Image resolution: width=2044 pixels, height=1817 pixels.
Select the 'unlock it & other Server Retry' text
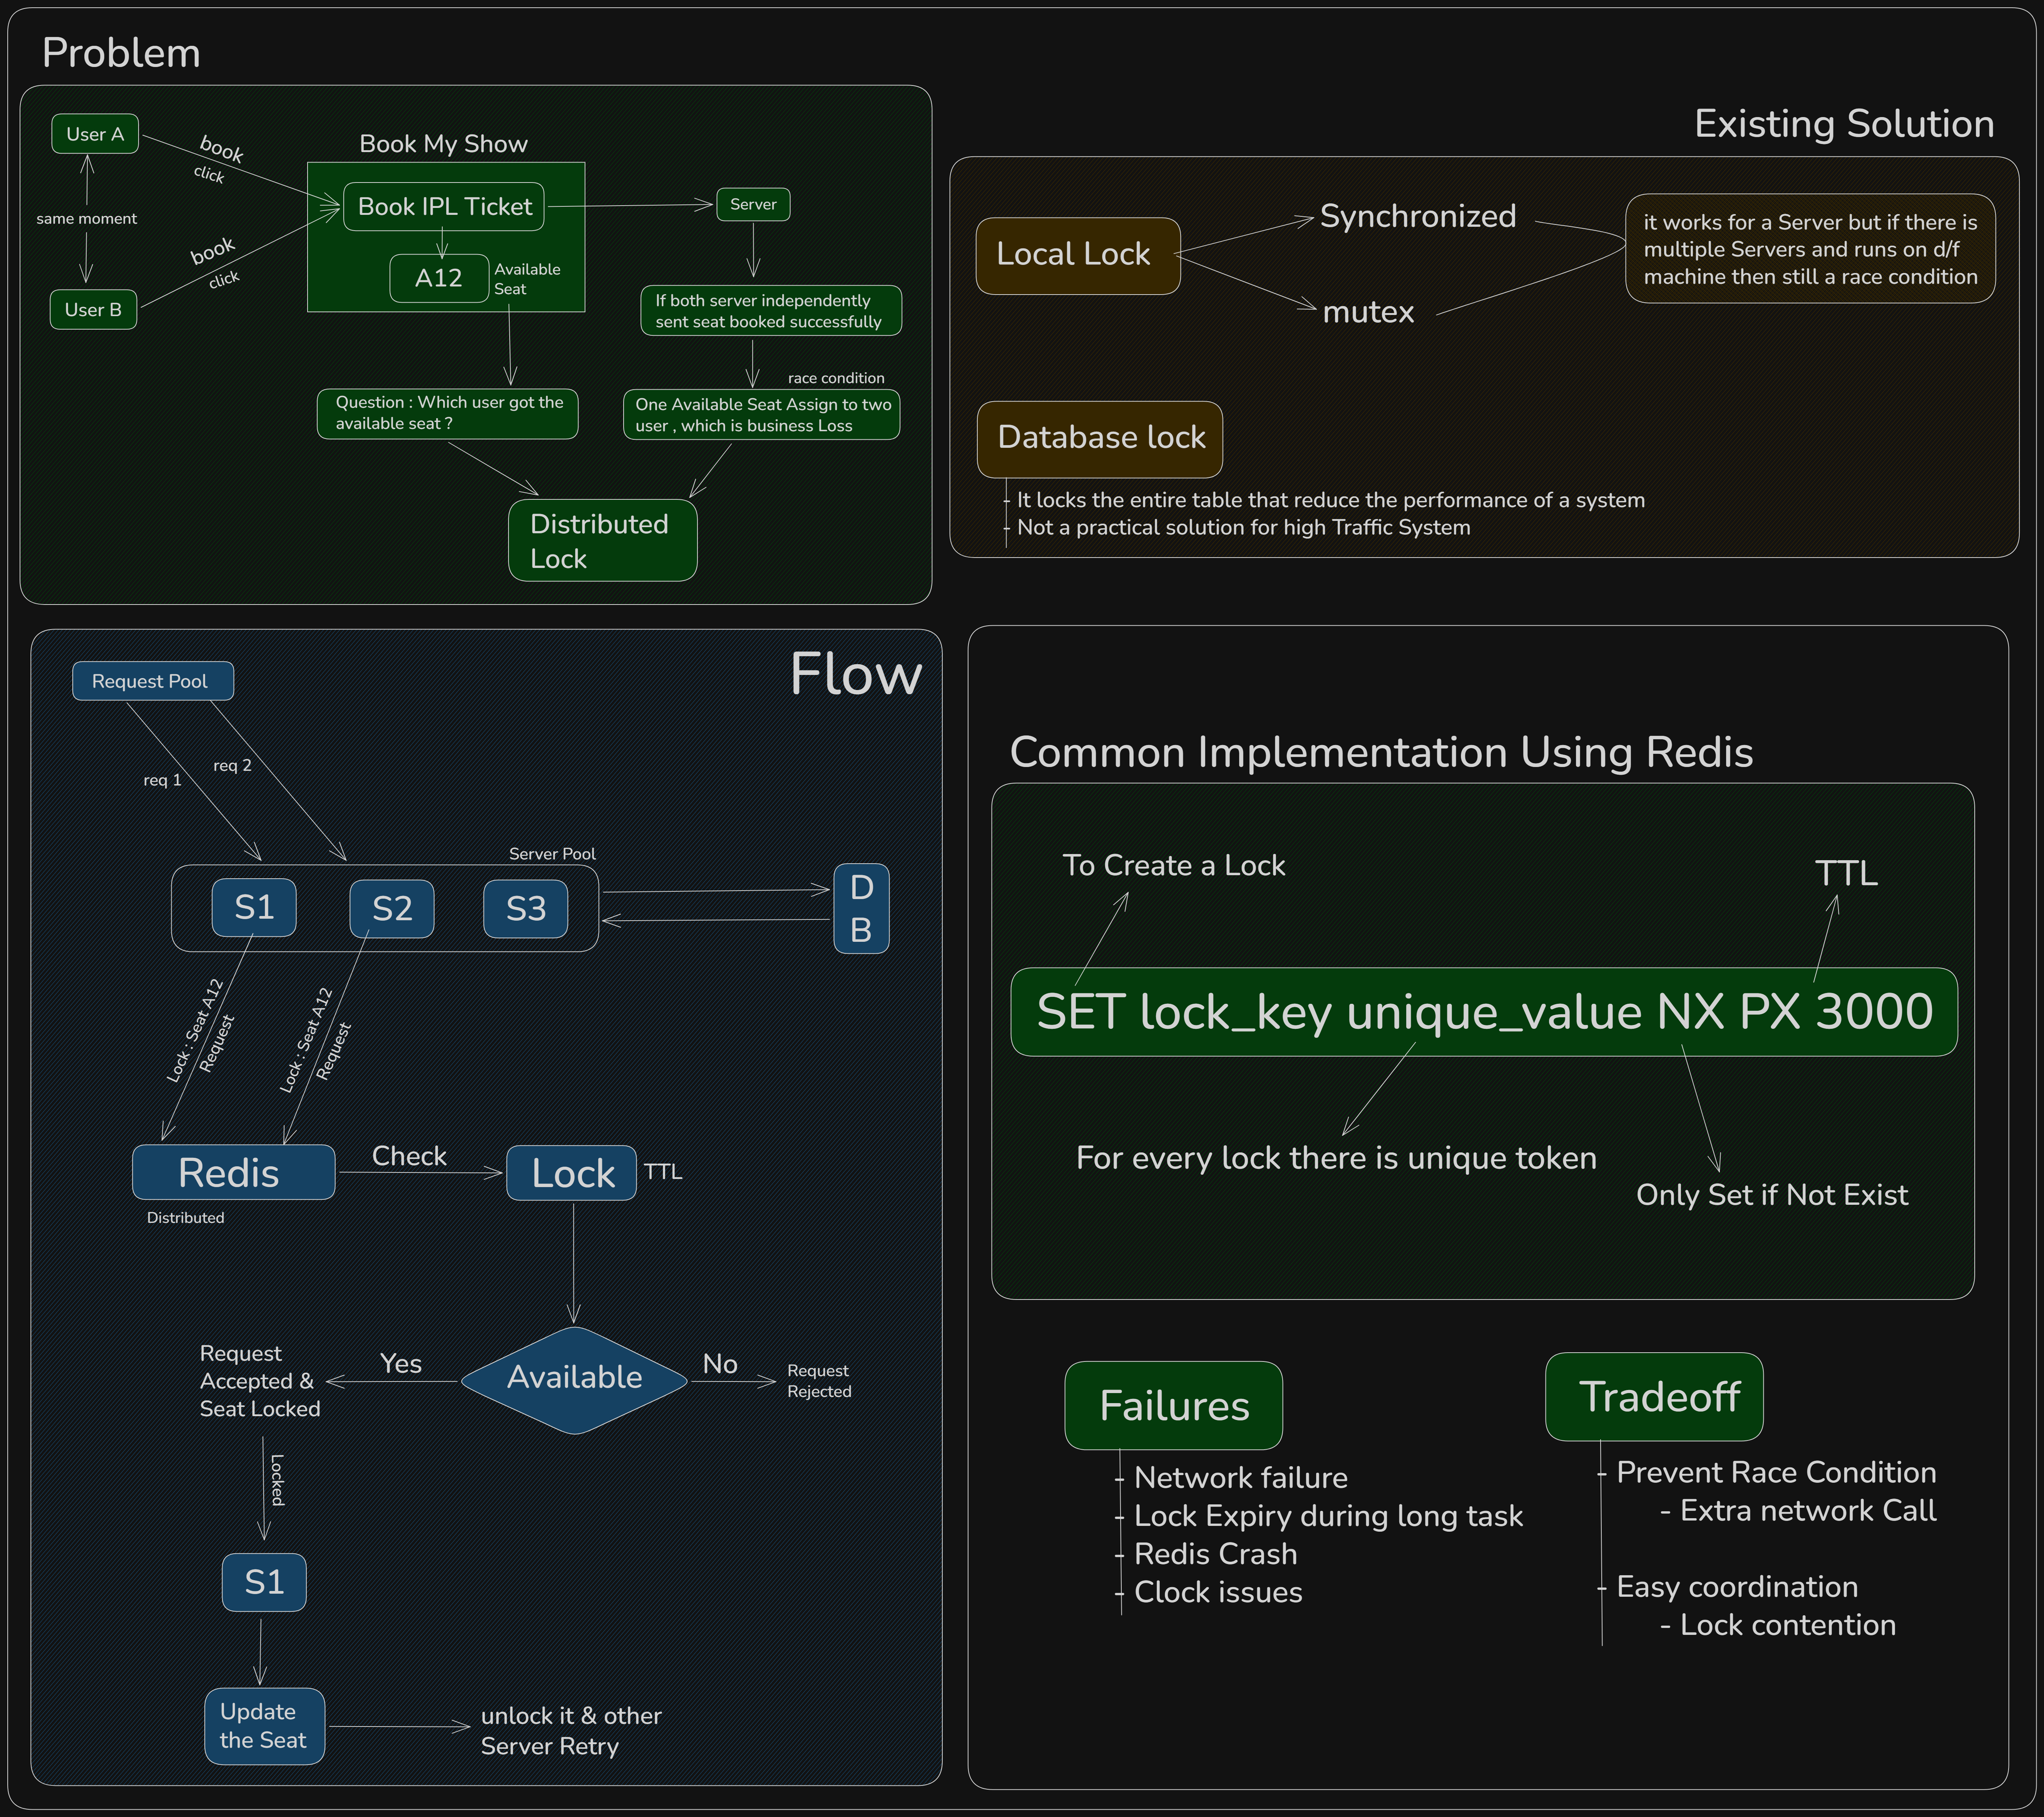point(571,1731)
